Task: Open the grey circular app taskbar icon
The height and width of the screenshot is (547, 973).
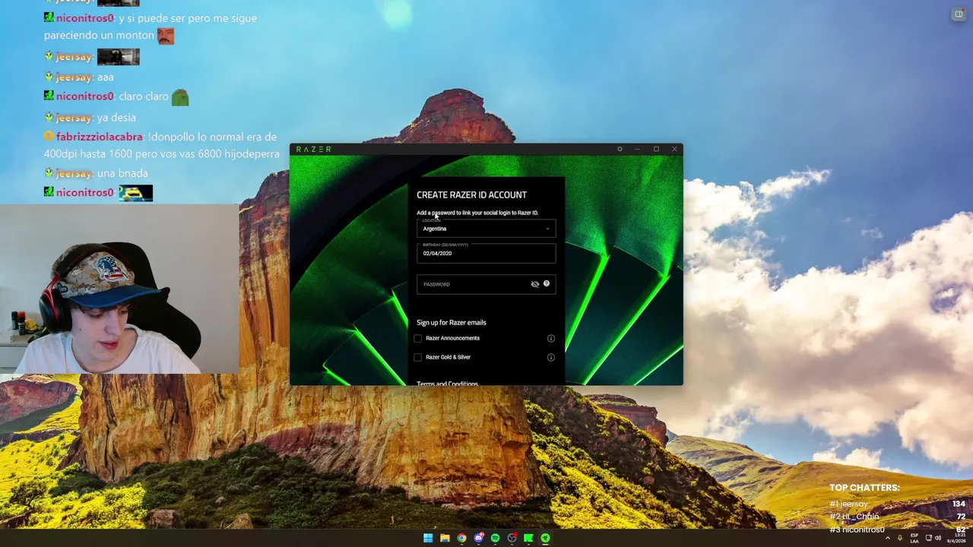Action: pyautogui.click(x=512, y=538)
